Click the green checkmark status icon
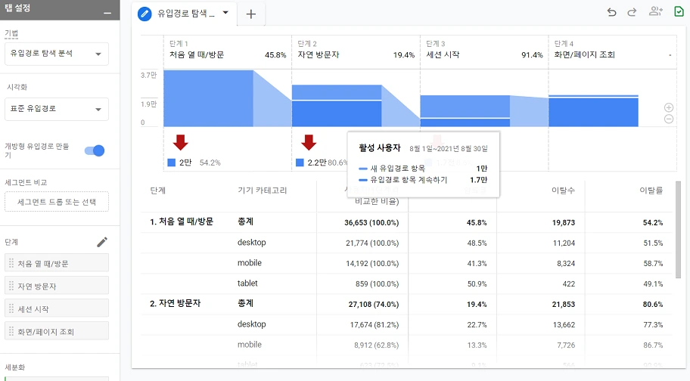The width and height of the screenshot is (690, 381). pos(679,11)
